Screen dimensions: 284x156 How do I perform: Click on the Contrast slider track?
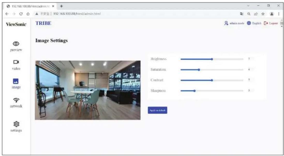click(212, 80)
